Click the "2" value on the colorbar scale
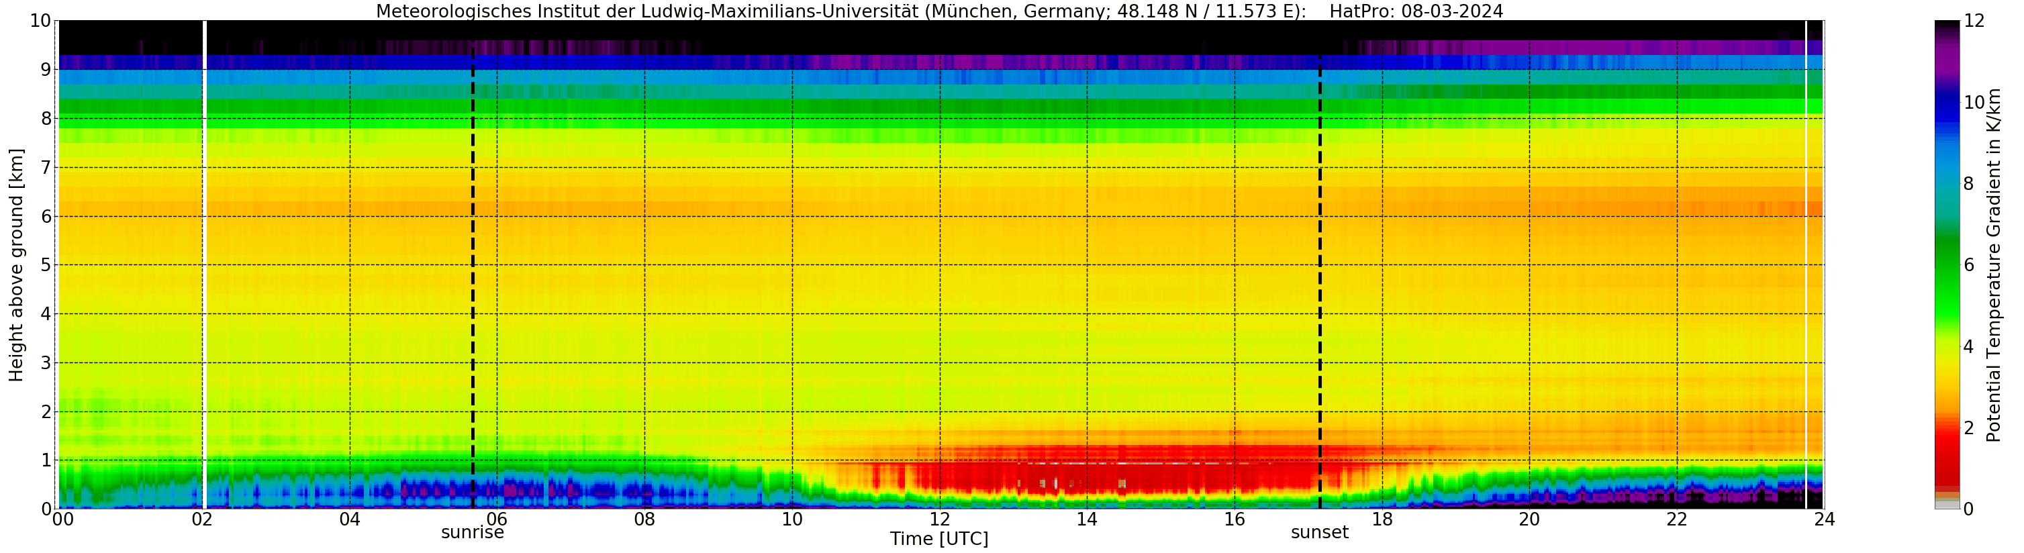The height and width of the screenshot is (553, 2024). [1968, 428]
